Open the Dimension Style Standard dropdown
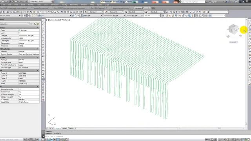The image size is (251, 141). pyautogui.click(x=116, y=12)
